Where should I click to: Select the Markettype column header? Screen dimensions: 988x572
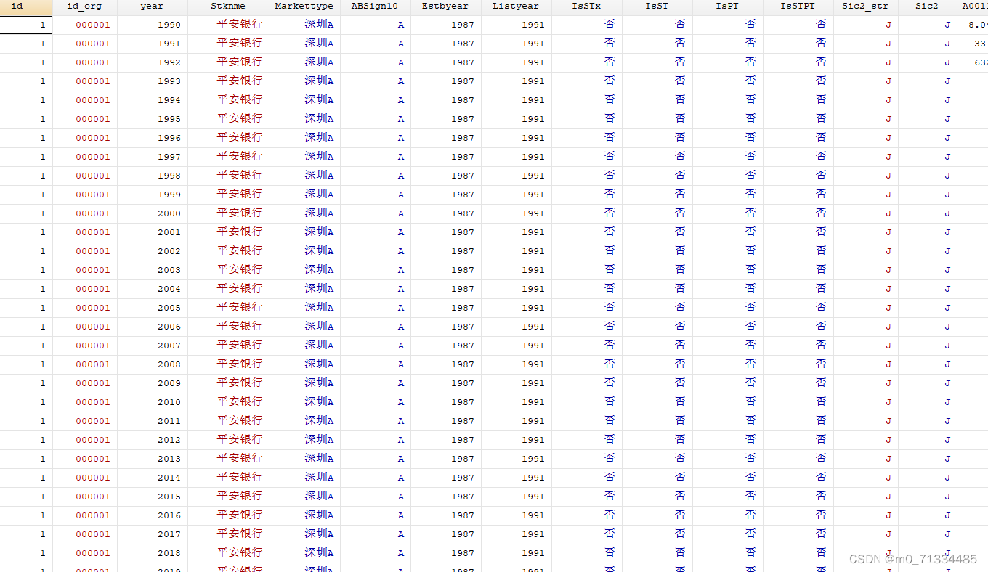304,6
